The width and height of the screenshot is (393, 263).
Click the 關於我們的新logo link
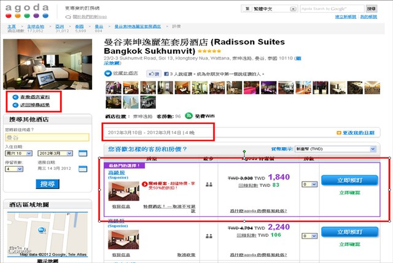point(90,17)
